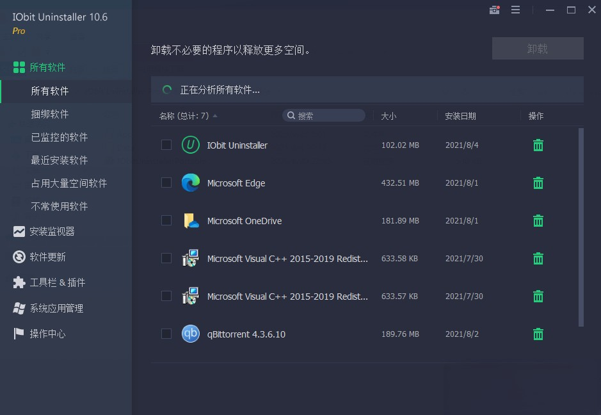601x415 pixels.
Task: Click the toolbox icon in title bar
Action: [495, 10]
